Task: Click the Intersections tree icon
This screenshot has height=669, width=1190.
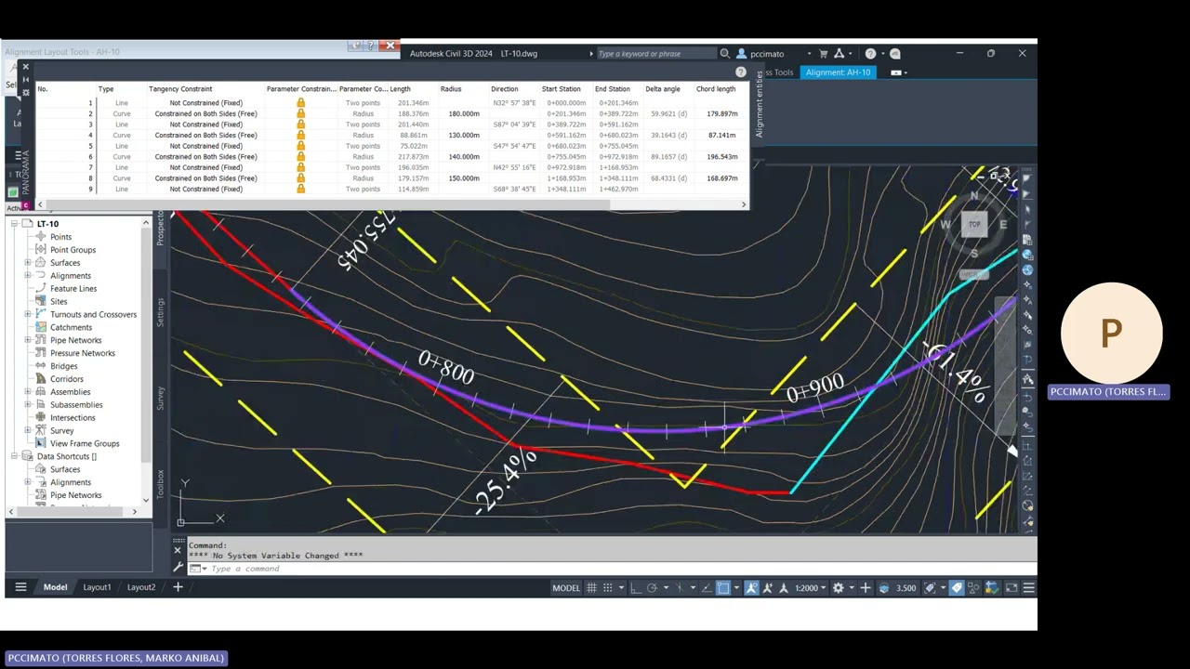Action: (x=41, y=417)
